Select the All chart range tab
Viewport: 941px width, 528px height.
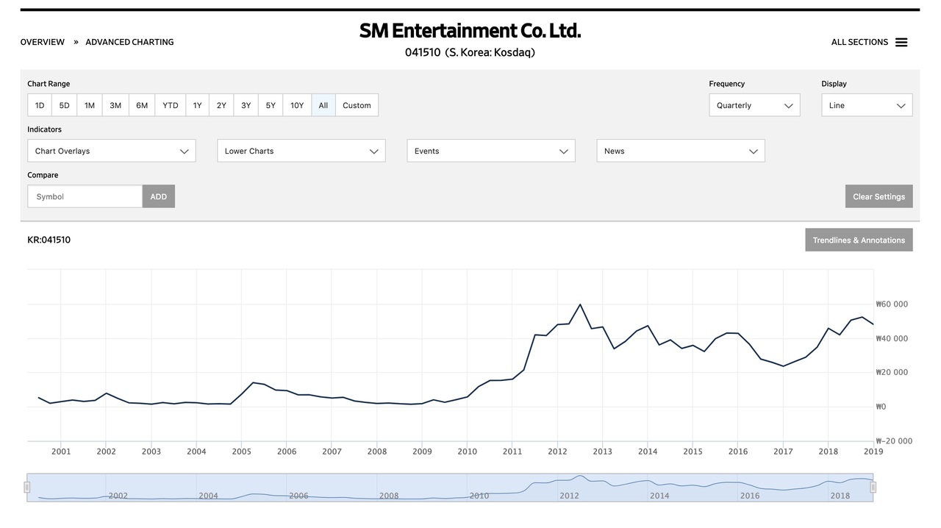click(323, 105)
